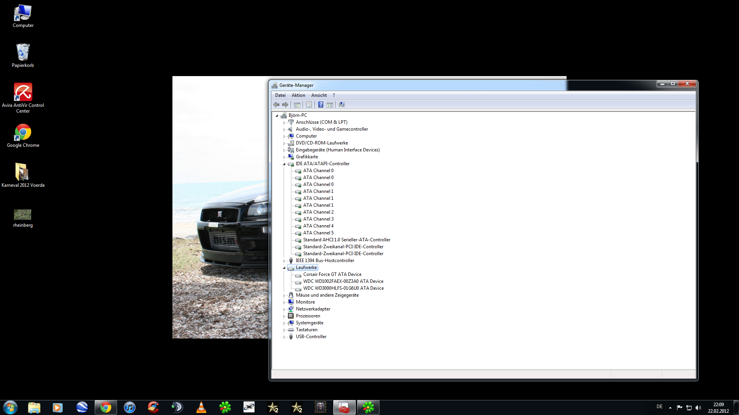Open the Ansicht menu
This screenshot has height=415, width=739.
click(319, 95)
